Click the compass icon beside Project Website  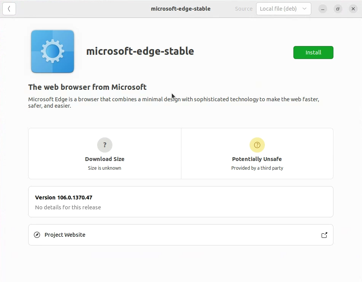(37, 235)
